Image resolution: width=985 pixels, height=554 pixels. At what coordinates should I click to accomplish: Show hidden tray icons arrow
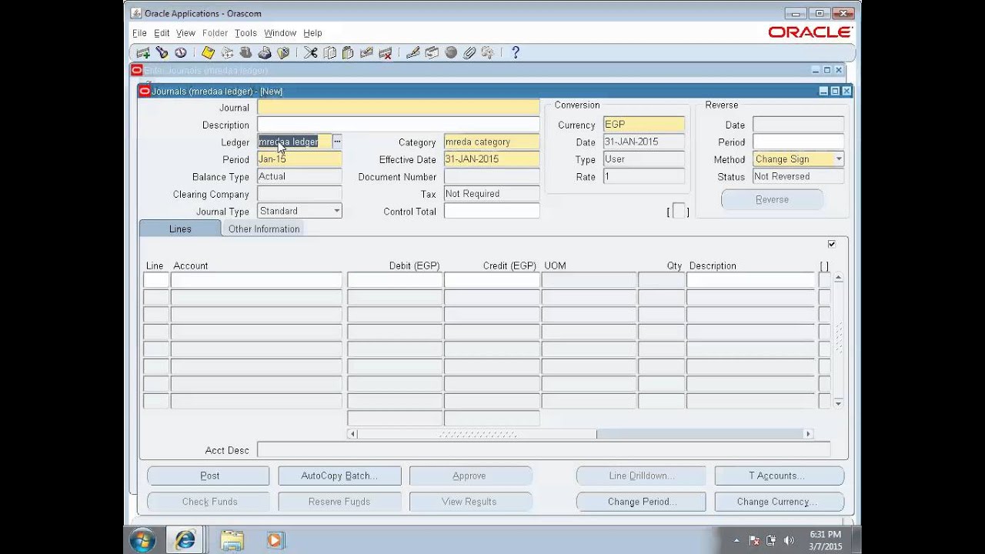click(x=735, y=540)
